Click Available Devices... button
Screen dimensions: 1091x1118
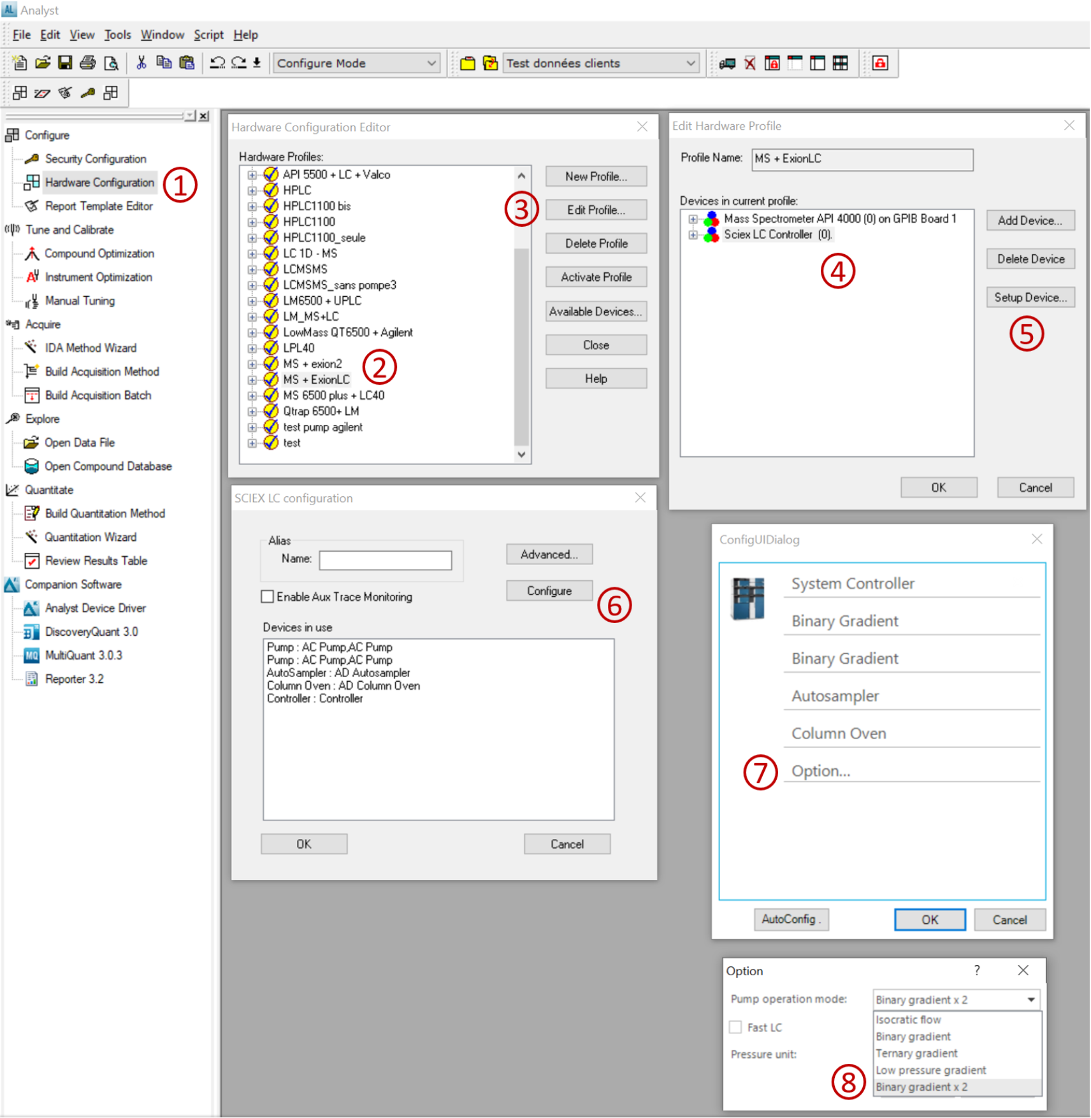click(x=596, y=312)
